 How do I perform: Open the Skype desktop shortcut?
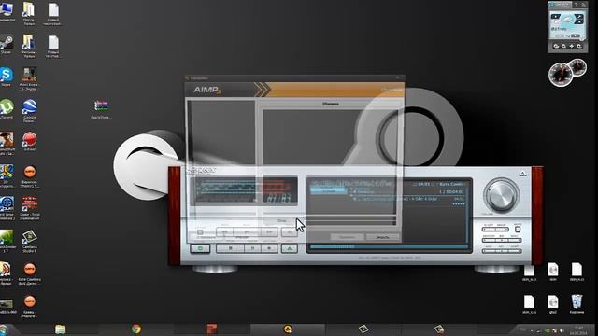point(7,77)
